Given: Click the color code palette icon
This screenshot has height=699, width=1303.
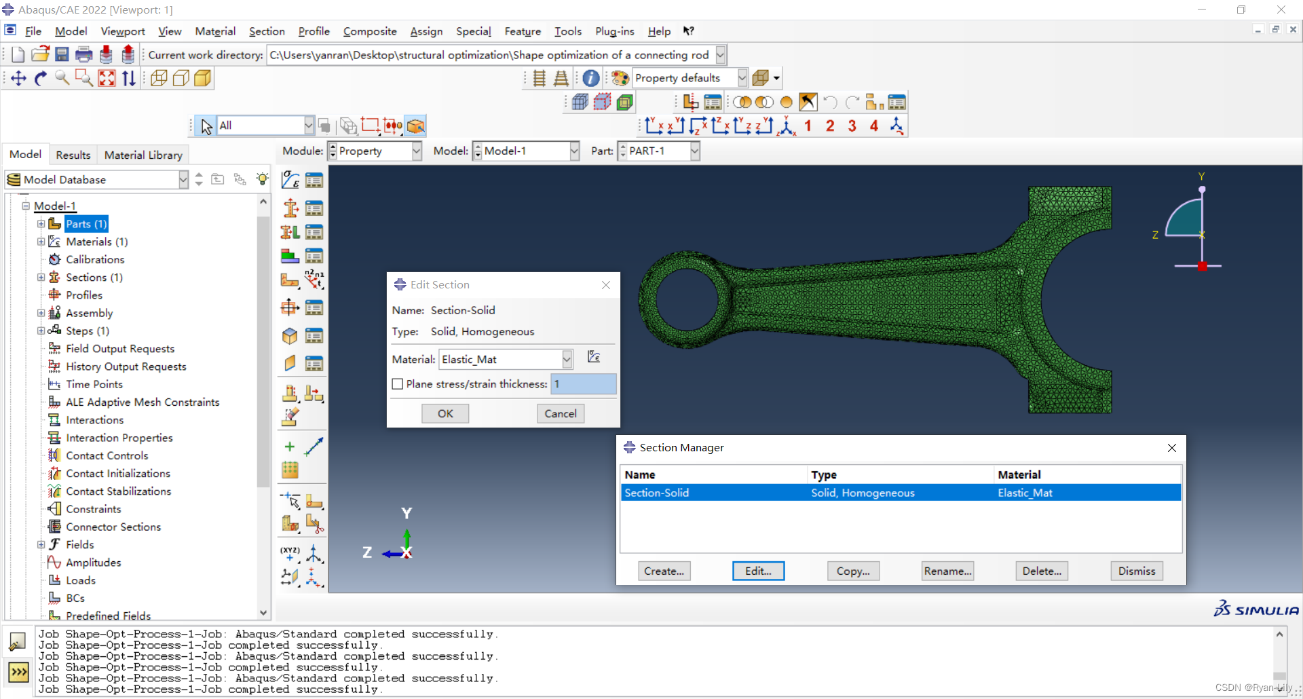Looking at the screenshot, I should coord(620,79).
